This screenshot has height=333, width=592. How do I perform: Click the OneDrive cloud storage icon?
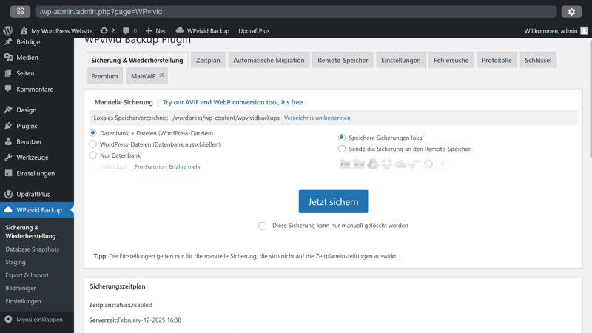tap(400, 164)
